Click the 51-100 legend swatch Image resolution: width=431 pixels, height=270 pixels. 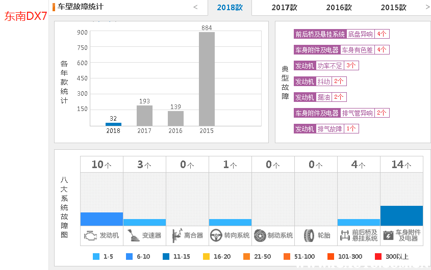point(287,257)
